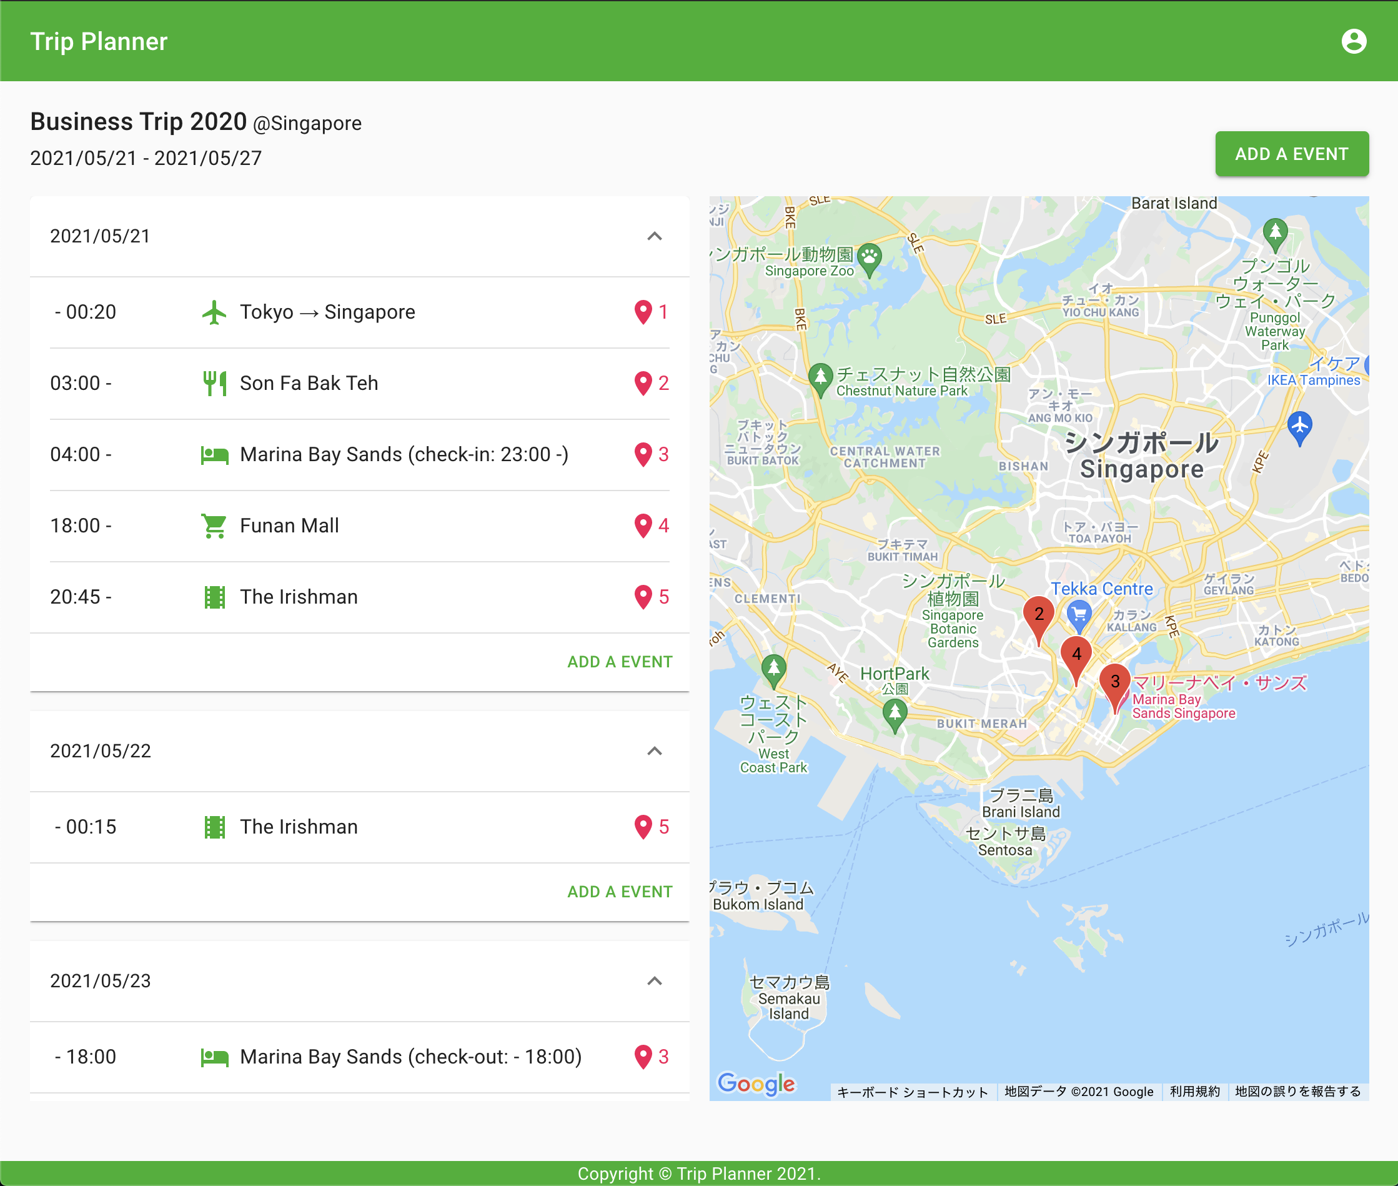The height and width of the screenshot is (1186, 1398).
Task: Select the Funan Mall event text
Action: 290,526
